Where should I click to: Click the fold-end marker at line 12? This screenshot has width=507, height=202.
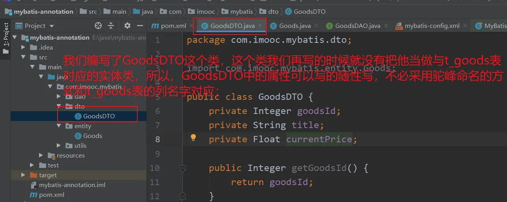pyautogui.click(x=182, y=195)
